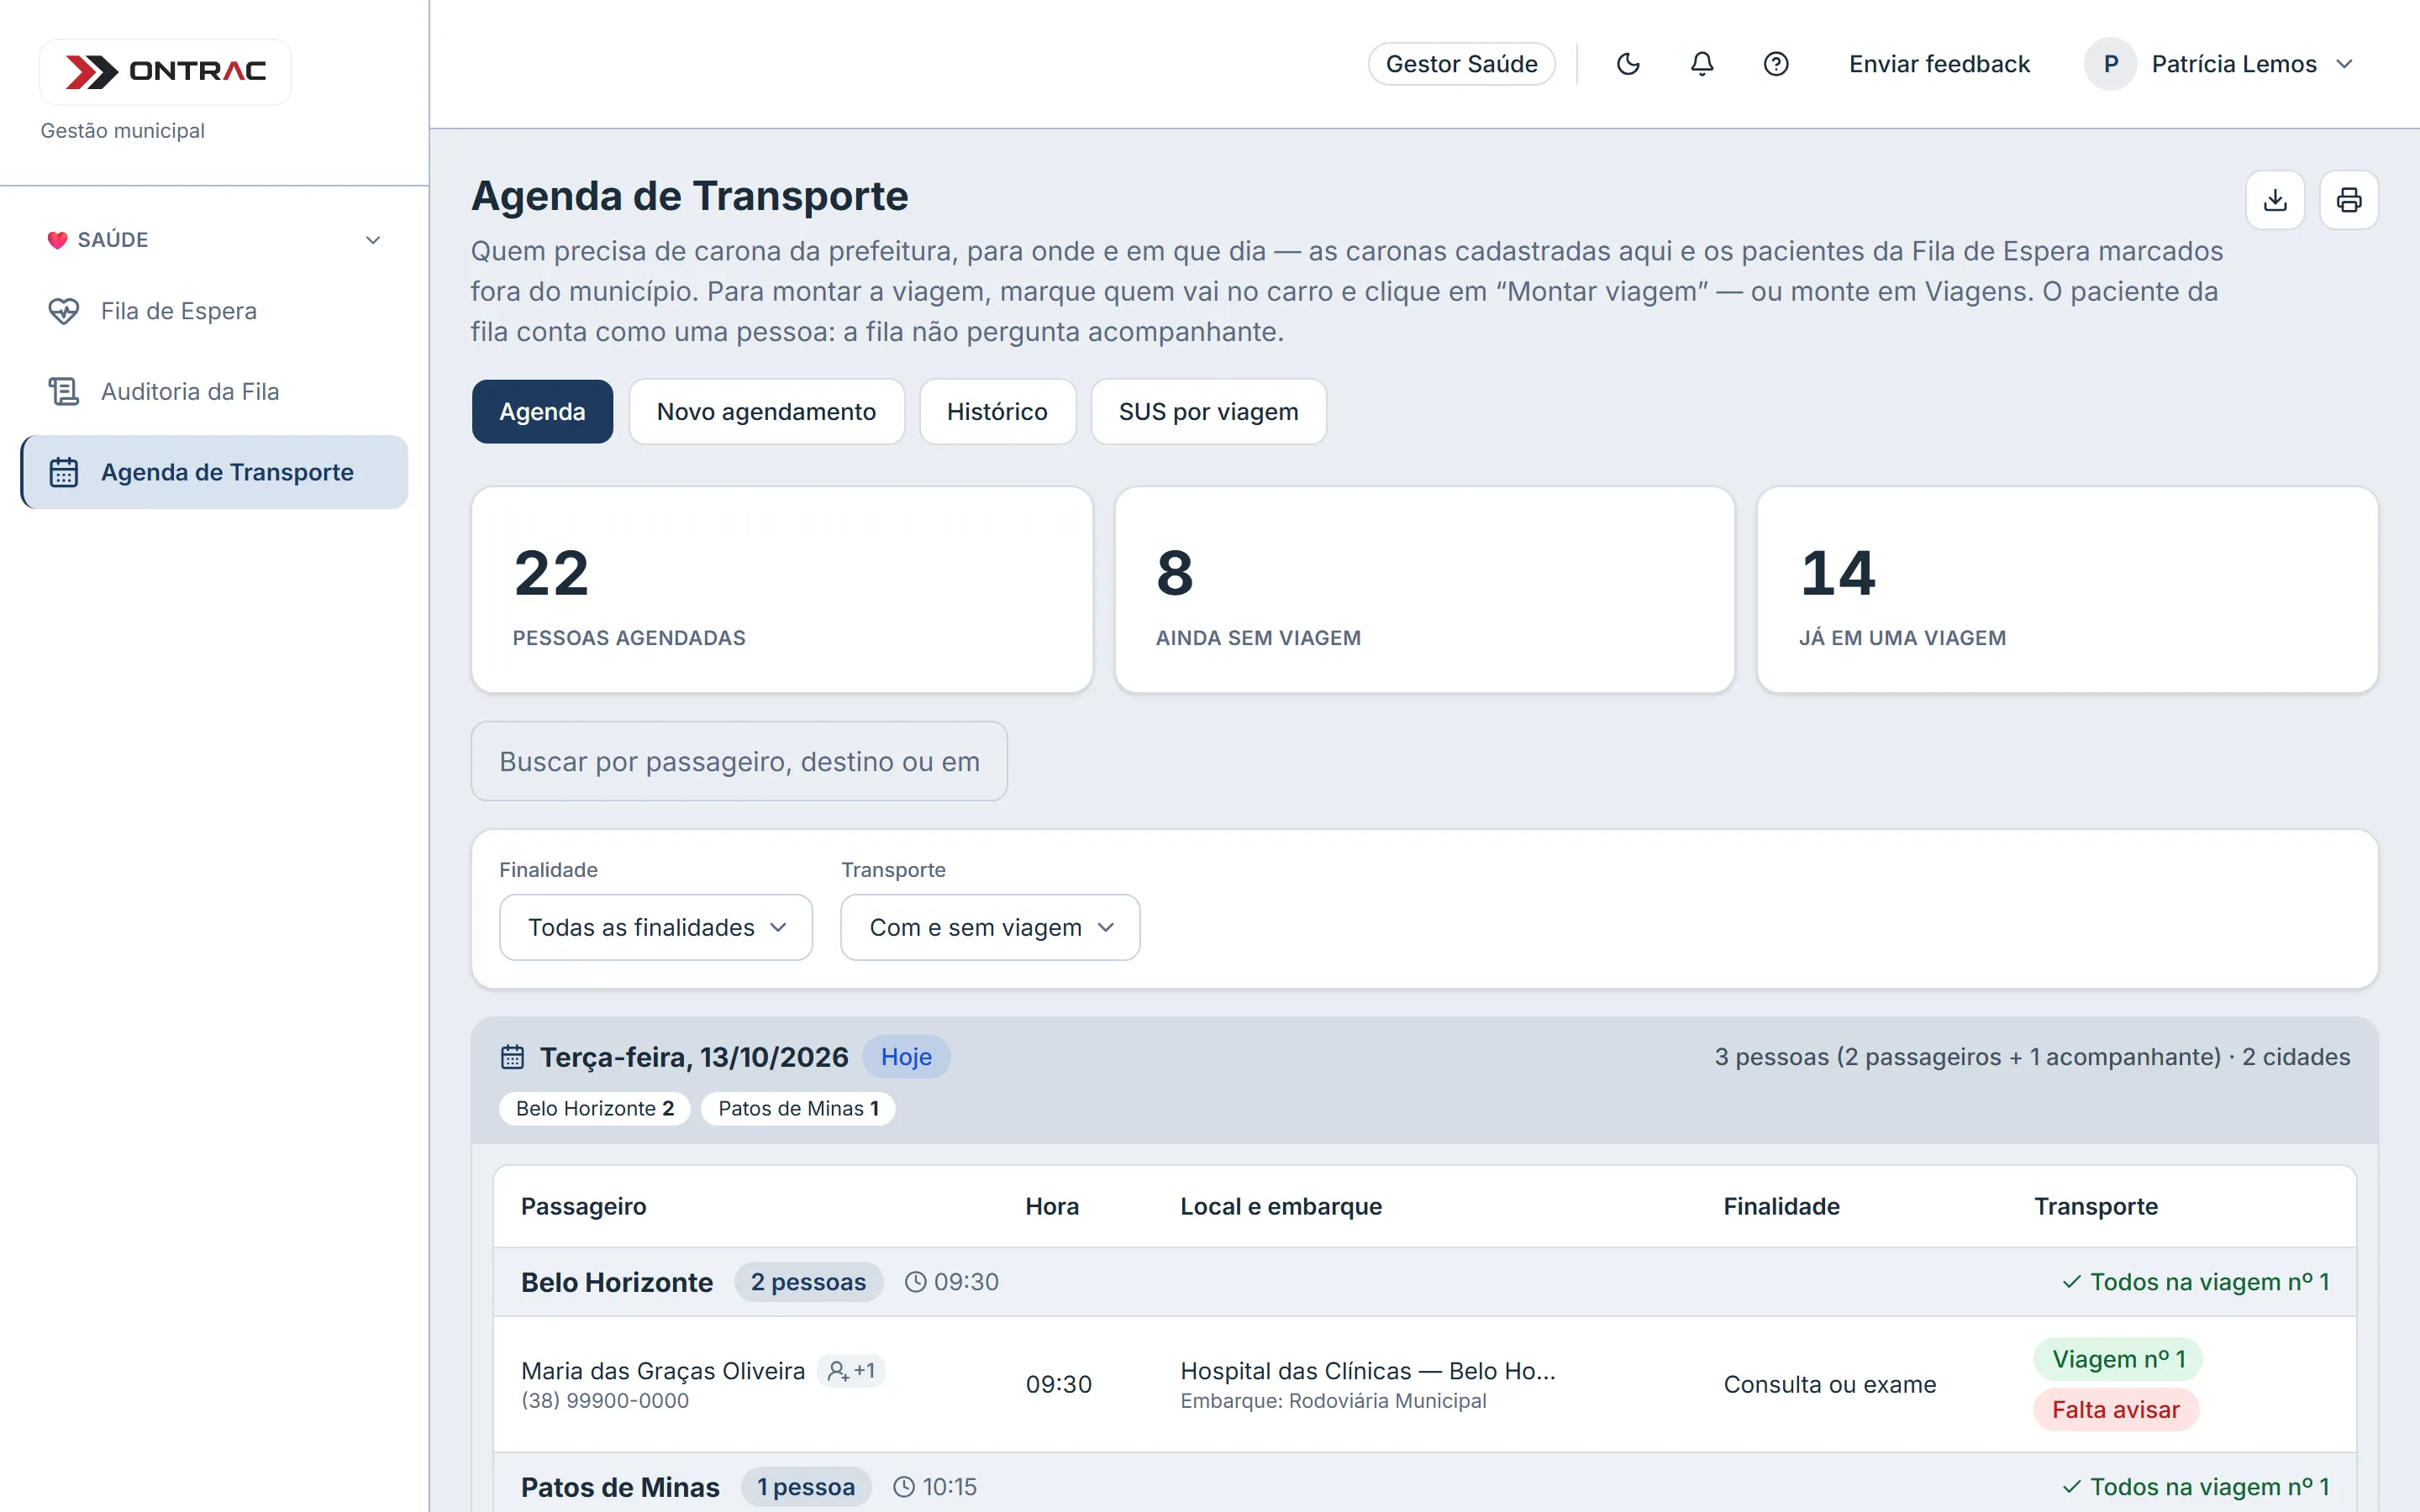Collapse the Saúde sidebar section
The image size is (2420, 1512).
(373, 240)
